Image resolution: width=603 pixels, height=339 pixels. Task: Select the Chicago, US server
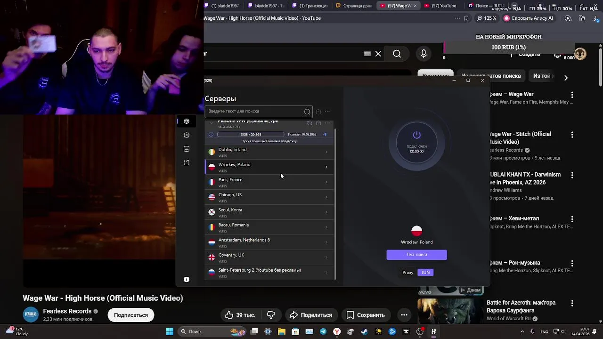269,197
